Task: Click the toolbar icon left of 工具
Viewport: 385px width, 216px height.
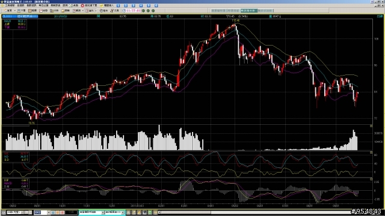Action: click(103, 11)
